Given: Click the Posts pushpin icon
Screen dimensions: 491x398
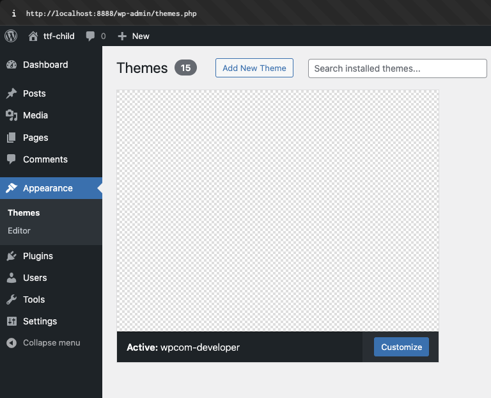Looking at the screenshot, I should 12,93.
